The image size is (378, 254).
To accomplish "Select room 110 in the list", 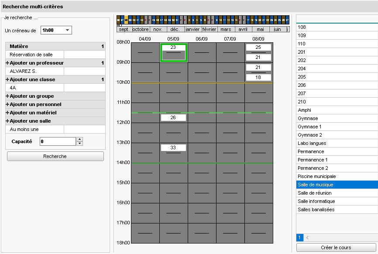I will 337,44.
